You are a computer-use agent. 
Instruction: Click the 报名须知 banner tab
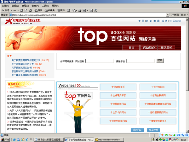pos(166,48)
